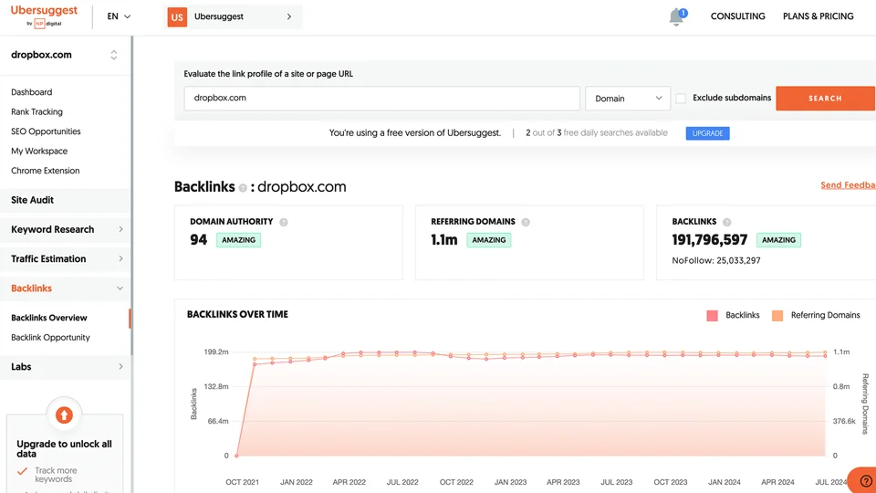
Task: Click the Ubersuggest logo
Action: [44, 16]
